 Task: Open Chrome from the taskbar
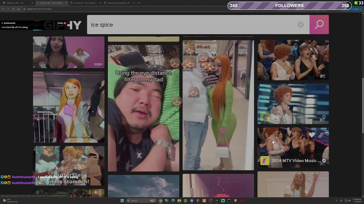click(x=160, y=201)
